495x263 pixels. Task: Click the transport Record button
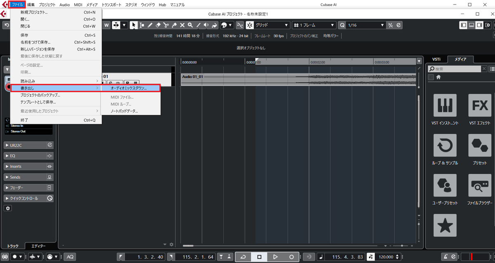[291, 257]
